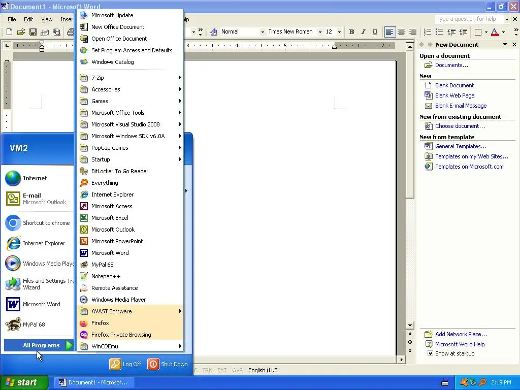Viewport: 520px width, 390px height.
Task: Click the Windows start button
Action: click(24, 382)
